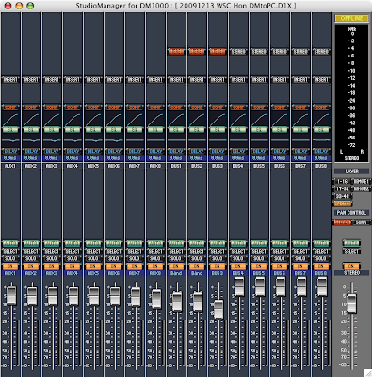Select SURR pan control mode

361,222
